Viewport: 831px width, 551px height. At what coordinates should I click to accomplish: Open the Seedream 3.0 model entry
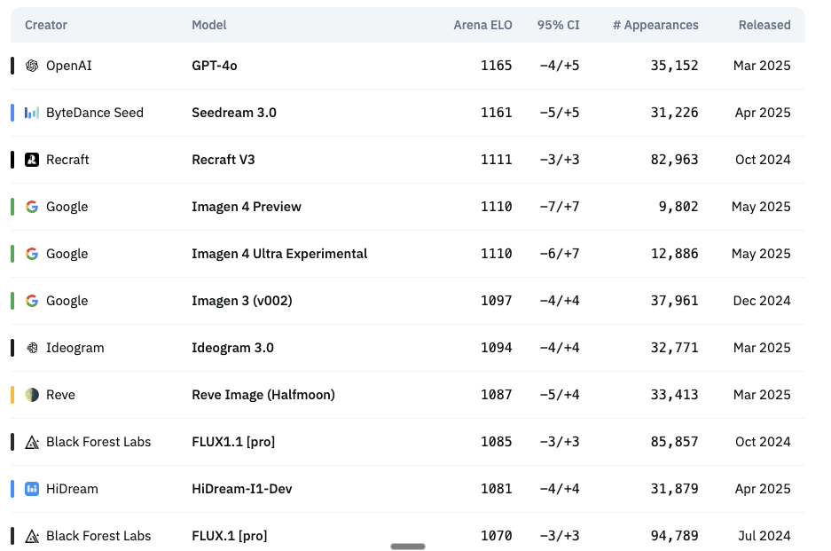click(x=234, y=113)
